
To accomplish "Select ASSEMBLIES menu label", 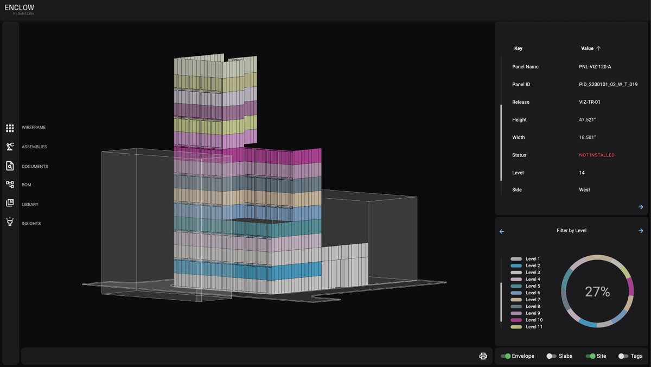I will [34, 147].
